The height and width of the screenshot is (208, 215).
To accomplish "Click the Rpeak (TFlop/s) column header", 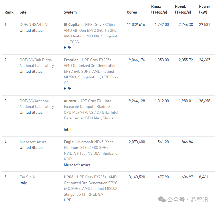I will pyautogui.click(x=183, y=9).
